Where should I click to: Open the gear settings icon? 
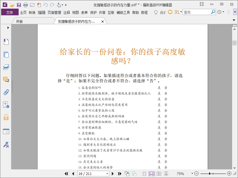coord(219,12)
